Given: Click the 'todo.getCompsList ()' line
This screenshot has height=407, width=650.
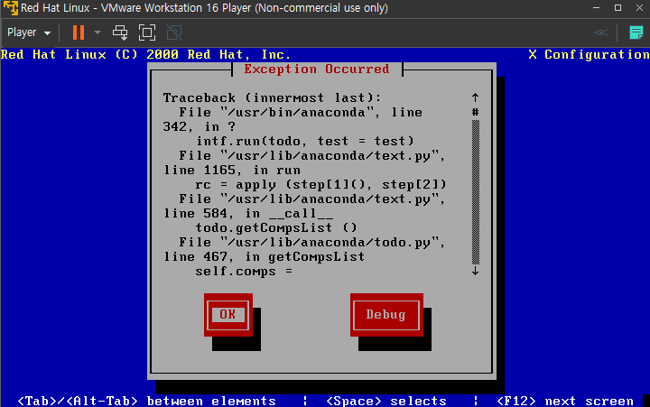Looking at the screenshot, I should click(276, 228).
